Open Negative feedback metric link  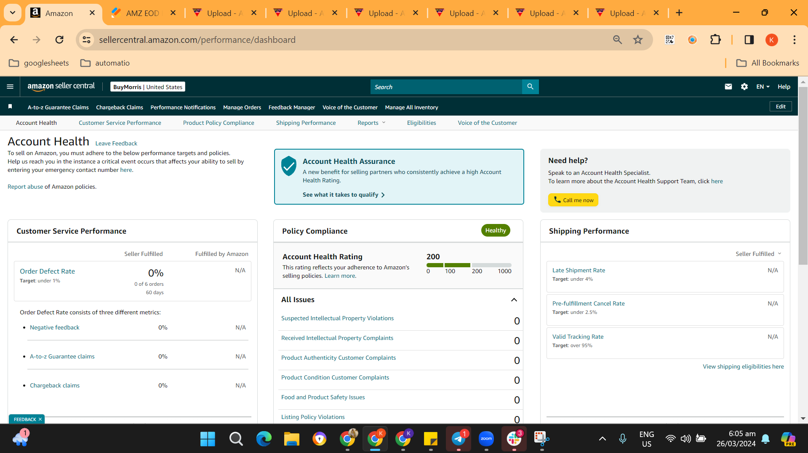pyautogui.click(x=55, y=327)
